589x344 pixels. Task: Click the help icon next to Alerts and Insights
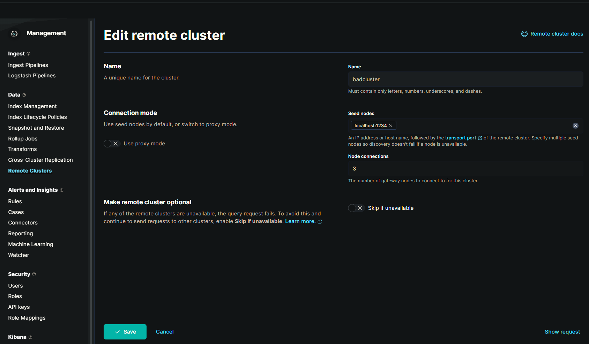tap(62, 190)
